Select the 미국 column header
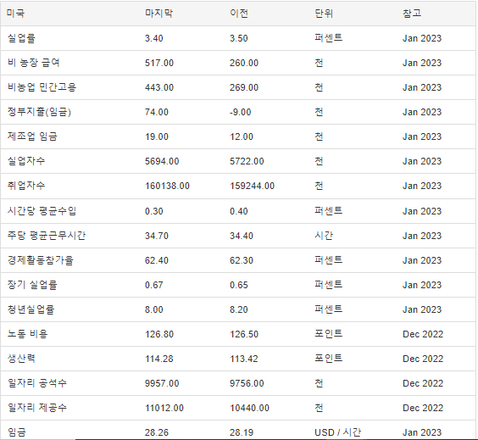The height and width of the screenshot is (440, 478). (x=15, y=14)
